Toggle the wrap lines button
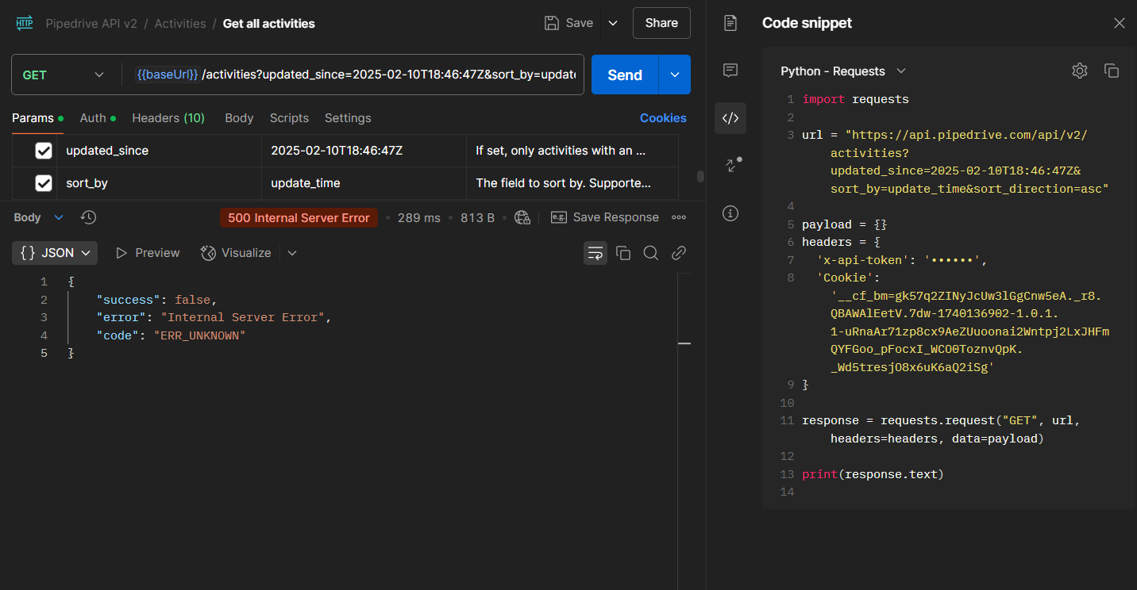 point(595,253)
